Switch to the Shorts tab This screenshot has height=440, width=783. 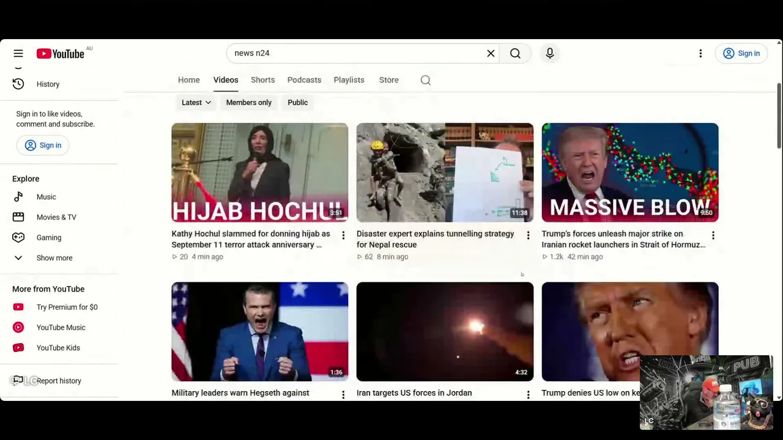262,80
